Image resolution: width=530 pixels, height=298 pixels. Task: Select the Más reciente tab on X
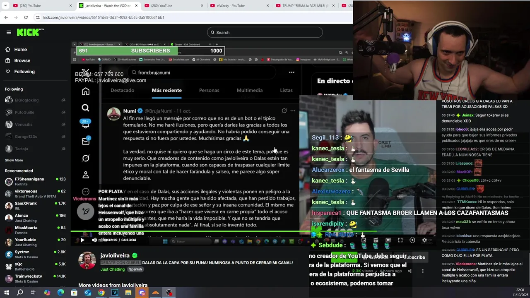pos(166,90)
